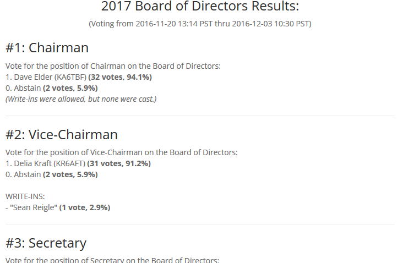Click the divider below the Chairman section

coord(200,116)
